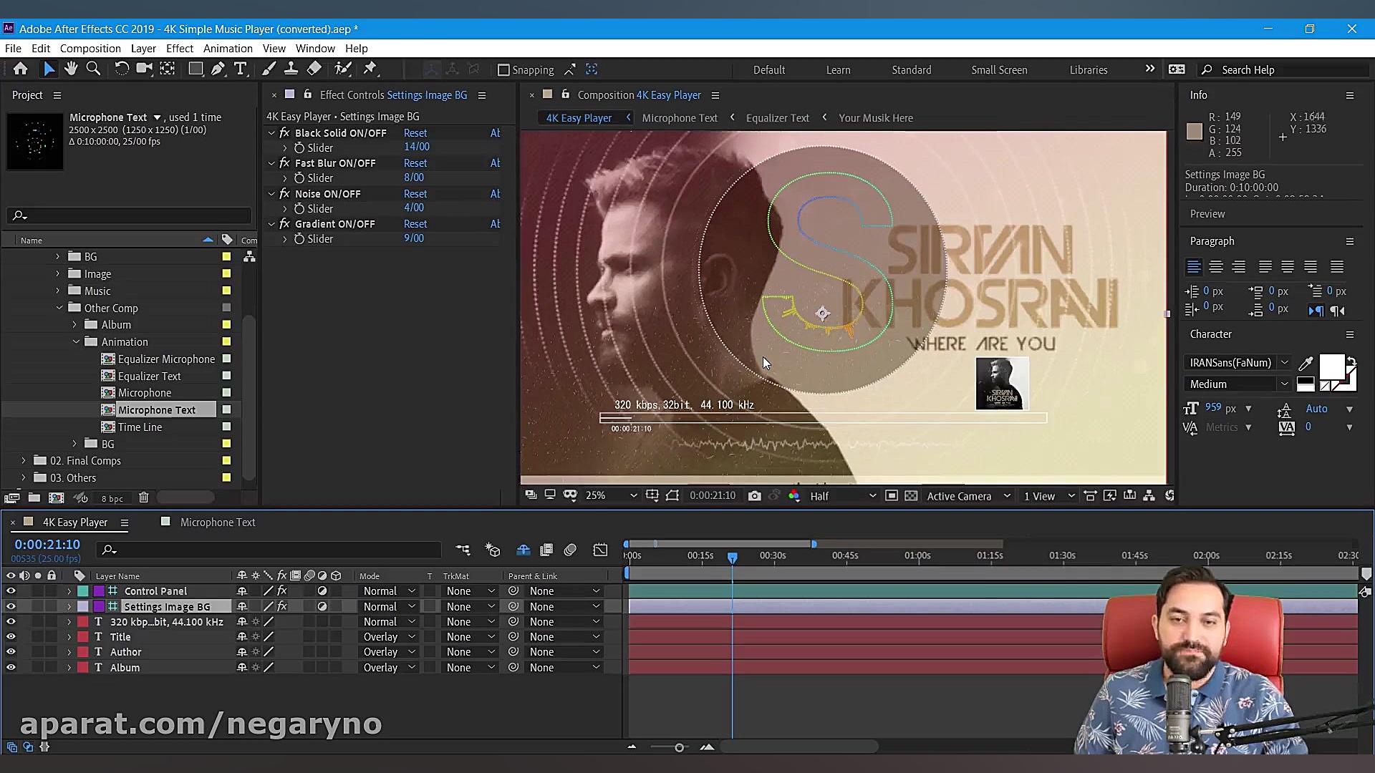Image resolution: width=1375 pixels, height=773 pixels.
Task: Open the Animation menu
Action: coord(228,49)
